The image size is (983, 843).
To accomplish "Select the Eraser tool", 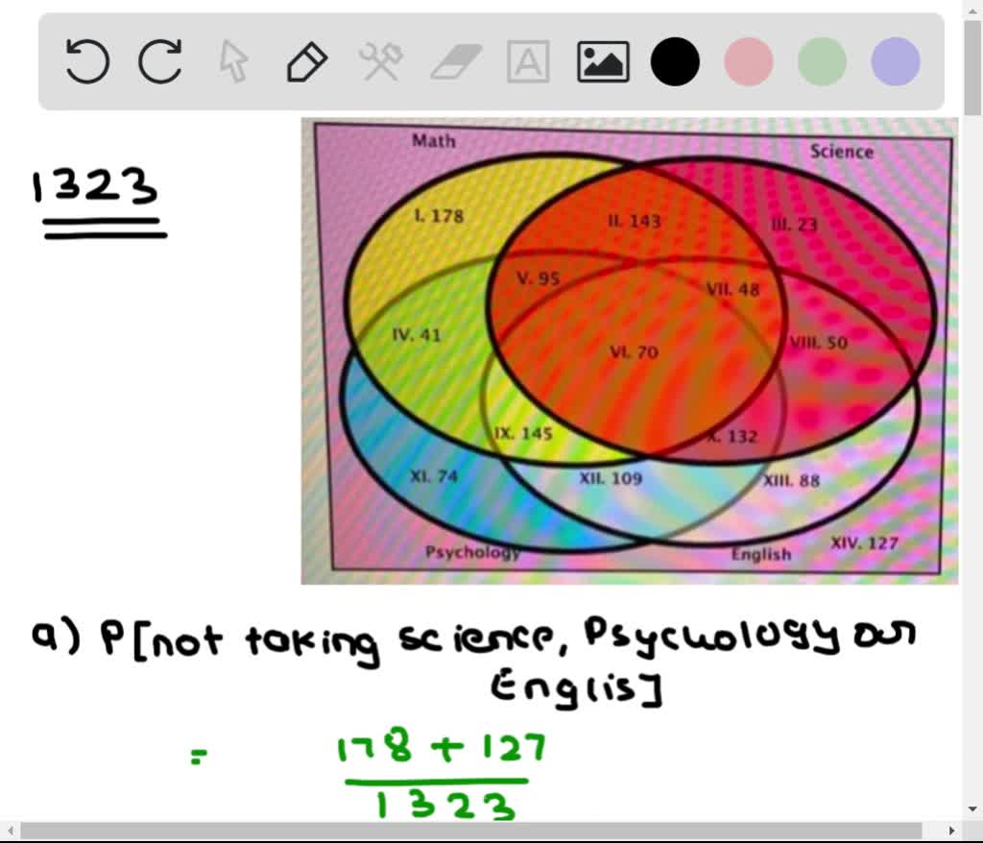I will (x=453, y=61).
